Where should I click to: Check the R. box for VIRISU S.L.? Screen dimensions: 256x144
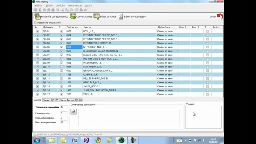click(207, 94)
